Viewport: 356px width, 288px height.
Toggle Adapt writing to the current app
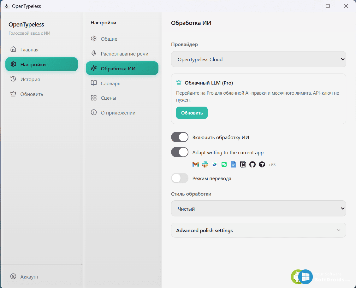[x=180, y=152]
